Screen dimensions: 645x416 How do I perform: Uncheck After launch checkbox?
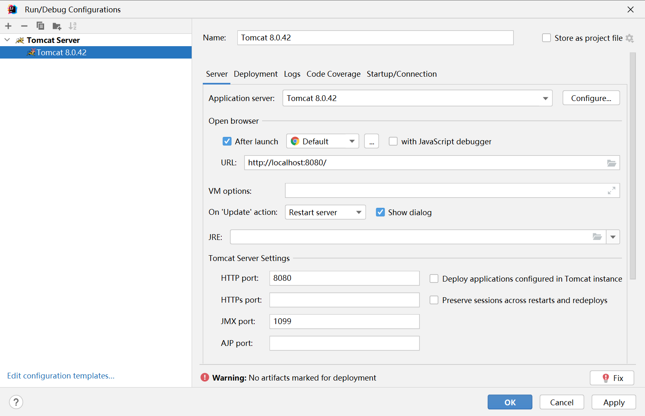pyautogui.click(x=227, y=141)
